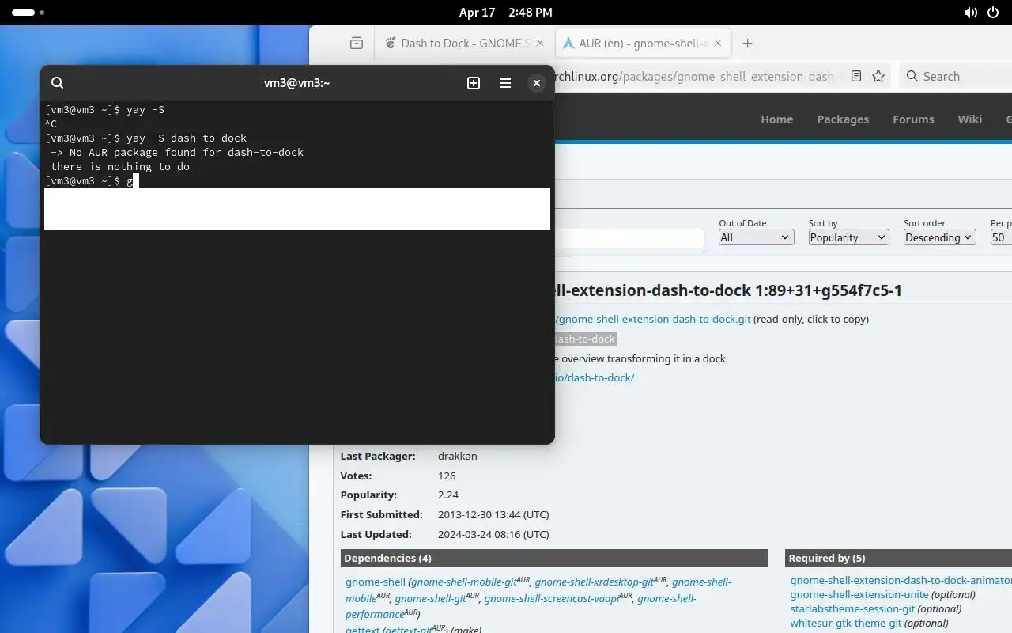Open a new browser tab
Image resolution: width=1012 pixels, height=633 pixels.
click(747, 44)
